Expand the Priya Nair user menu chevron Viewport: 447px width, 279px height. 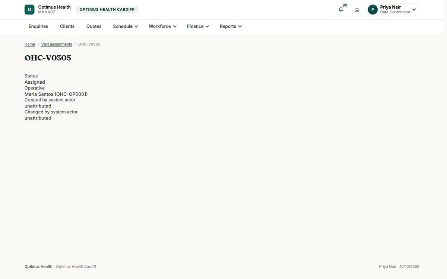[414, 10]
